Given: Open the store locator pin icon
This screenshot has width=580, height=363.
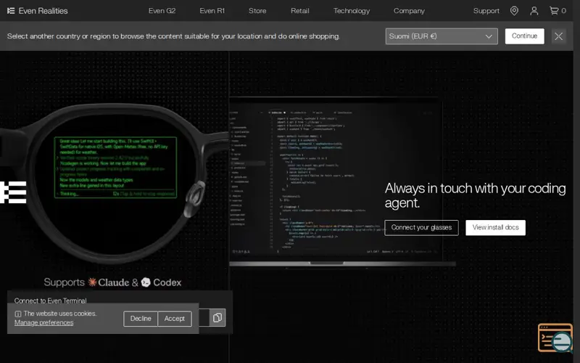Looking at the screenshot, I should tap(514, 11).
